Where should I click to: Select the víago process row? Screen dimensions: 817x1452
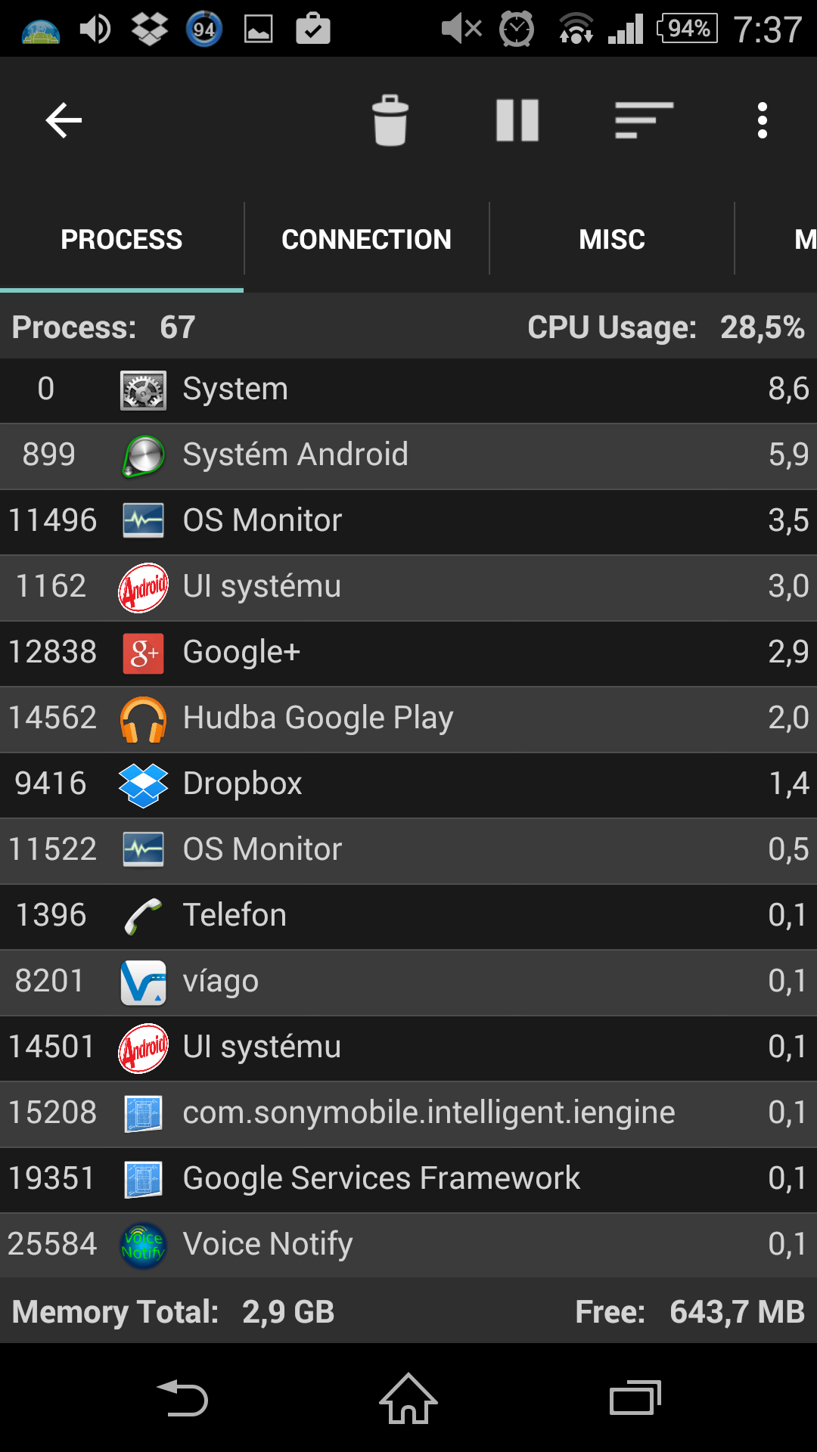click(408, 982)
